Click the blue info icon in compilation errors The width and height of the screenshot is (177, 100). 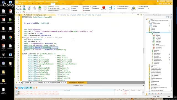click(22, 88)
